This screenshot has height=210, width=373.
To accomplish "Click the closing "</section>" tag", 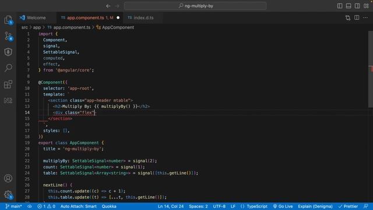I will (x=60, y=118).
